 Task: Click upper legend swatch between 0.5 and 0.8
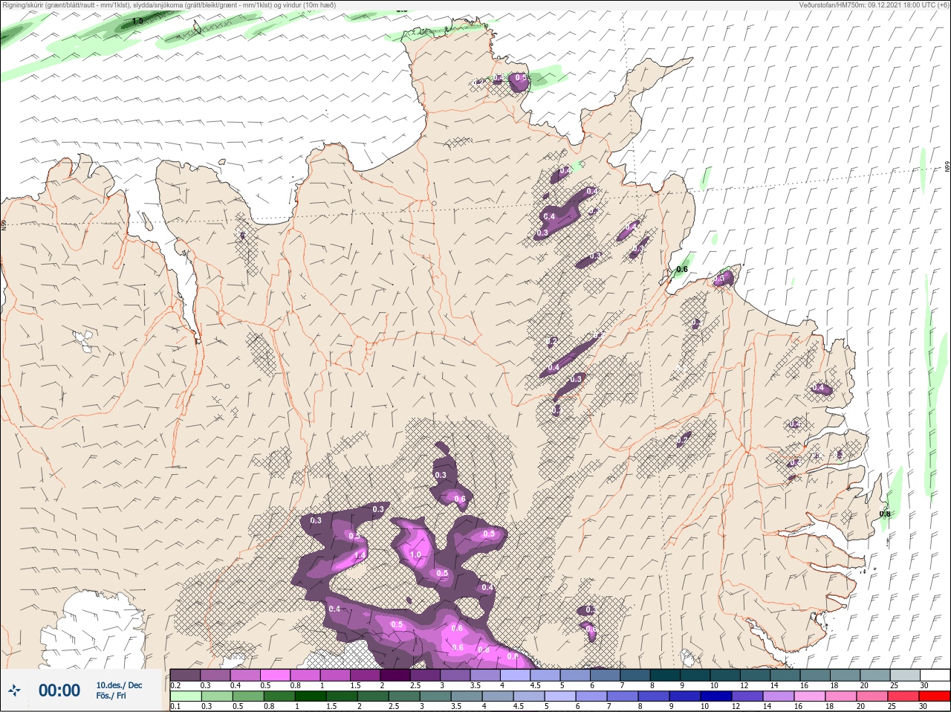click(x=276, y=675)
